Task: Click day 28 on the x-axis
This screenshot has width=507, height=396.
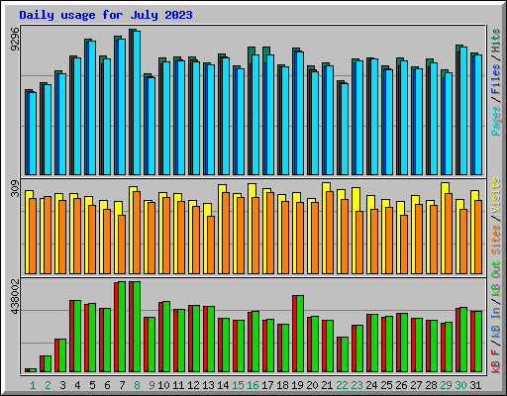Action: pos(431,385)
